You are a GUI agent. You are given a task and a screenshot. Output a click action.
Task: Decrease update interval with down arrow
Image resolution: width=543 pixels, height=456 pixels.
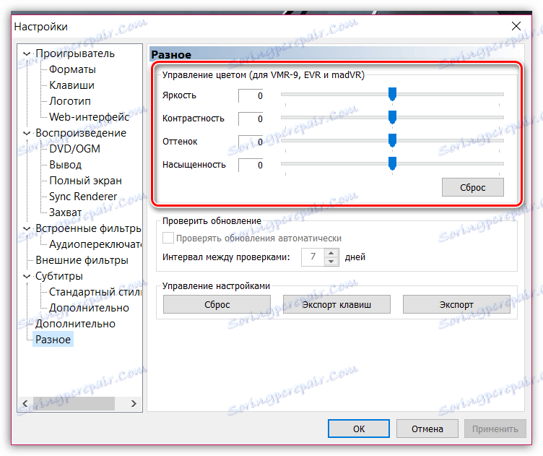331,262
